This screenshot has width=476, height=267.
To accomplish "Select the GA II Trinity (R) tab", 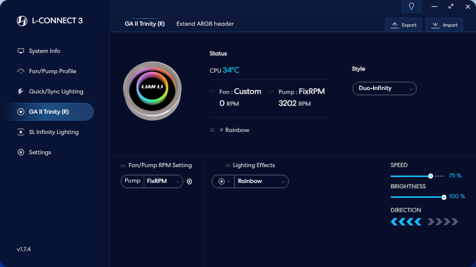I will click(x=144, y=24).
